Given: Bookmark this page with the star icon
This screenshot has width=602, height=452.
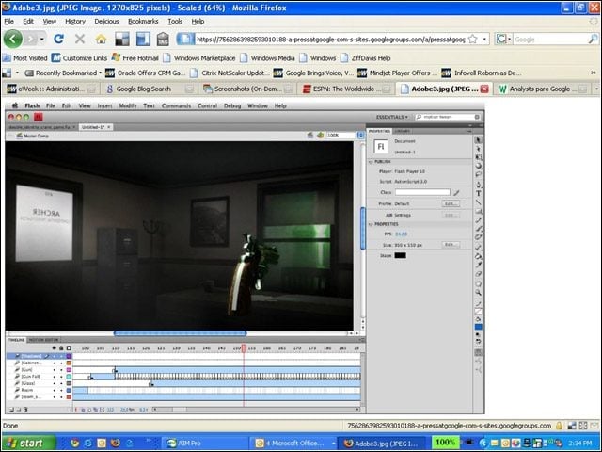Looking at the screenshot, I should (473, 39).
